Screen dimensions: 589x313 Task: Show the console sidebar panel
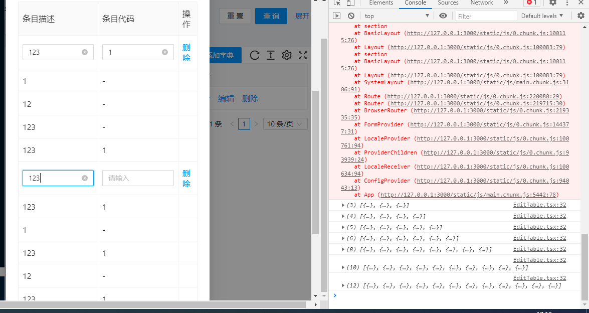click(336, 16)
